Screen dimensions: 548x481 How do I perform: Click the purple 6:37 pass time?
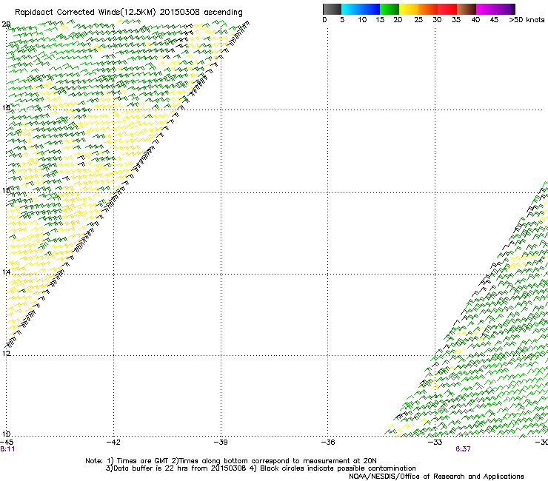coord(463,449)
